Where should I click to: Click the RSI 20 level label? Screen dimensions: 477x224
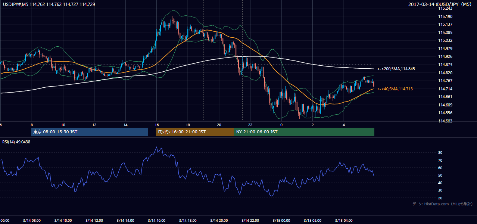tap(440, 198)
